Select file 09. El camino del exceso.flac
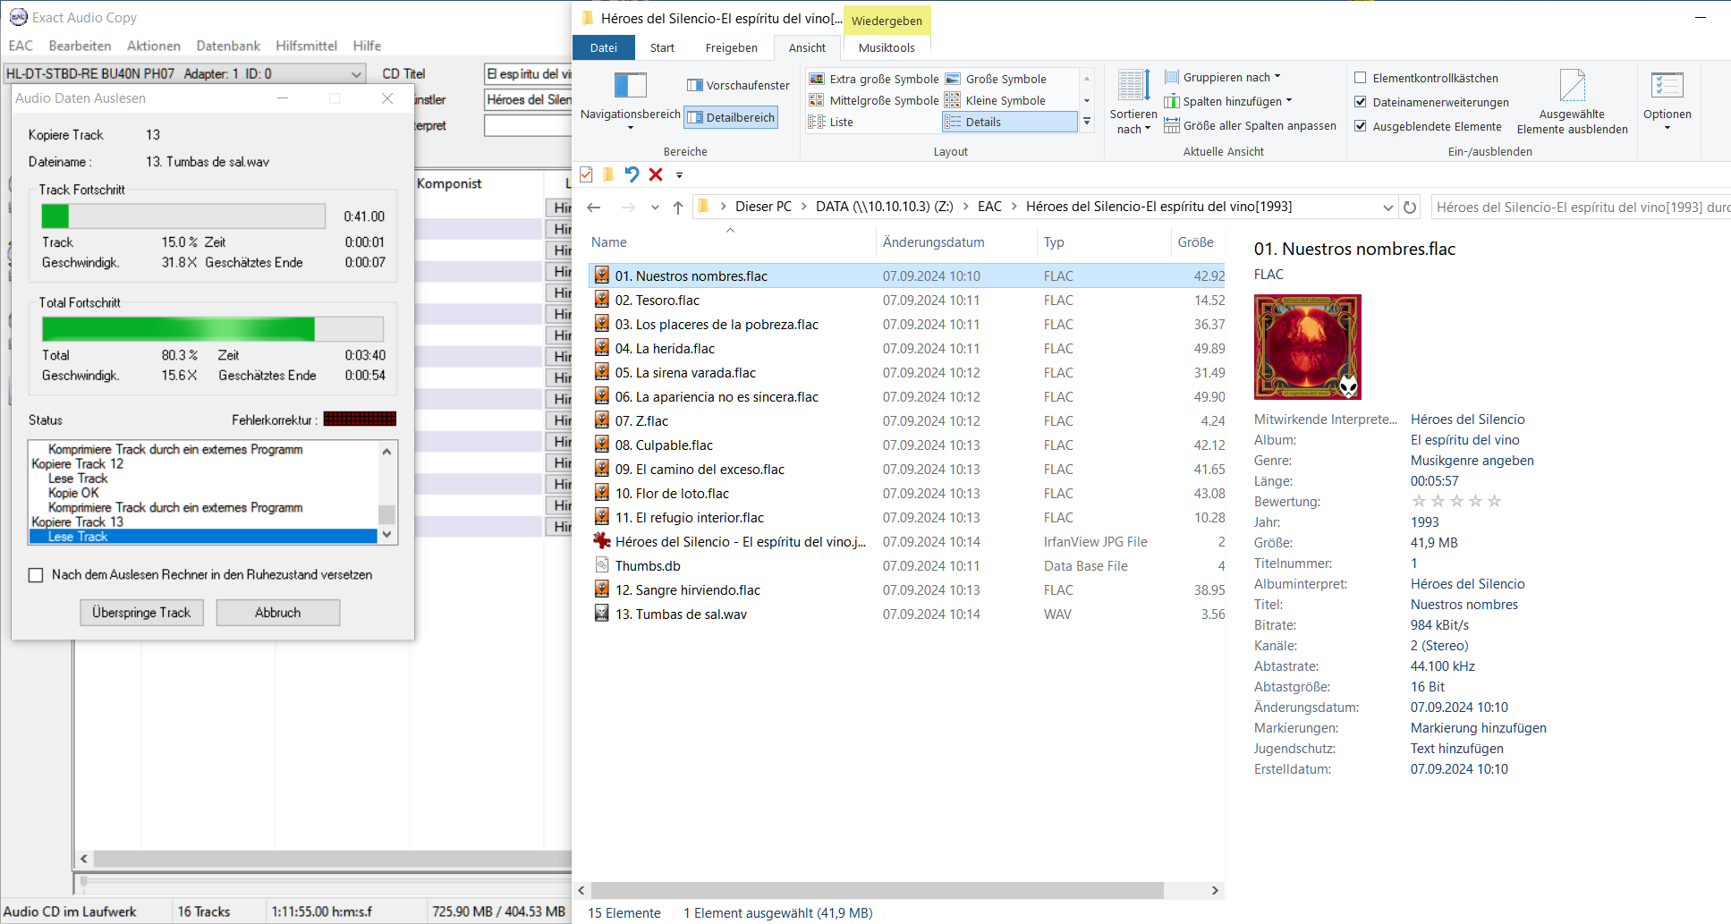 [x=907, y=470]
